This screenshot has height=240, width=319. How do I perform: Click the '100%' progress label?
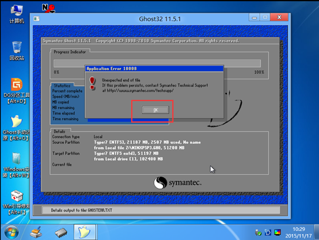[x=259, y=72]
